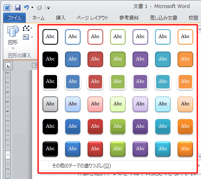Choose second-row solid purple fill style
The width and height of the screenshot is (201, 179).
coord(140,59)
